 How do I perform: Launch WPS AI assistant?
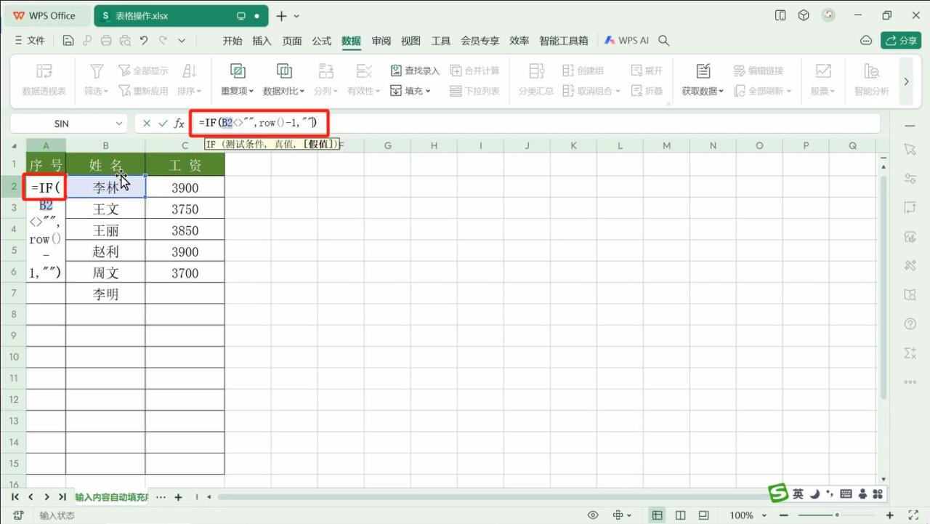pyautogui.click(x=626, y=41)
